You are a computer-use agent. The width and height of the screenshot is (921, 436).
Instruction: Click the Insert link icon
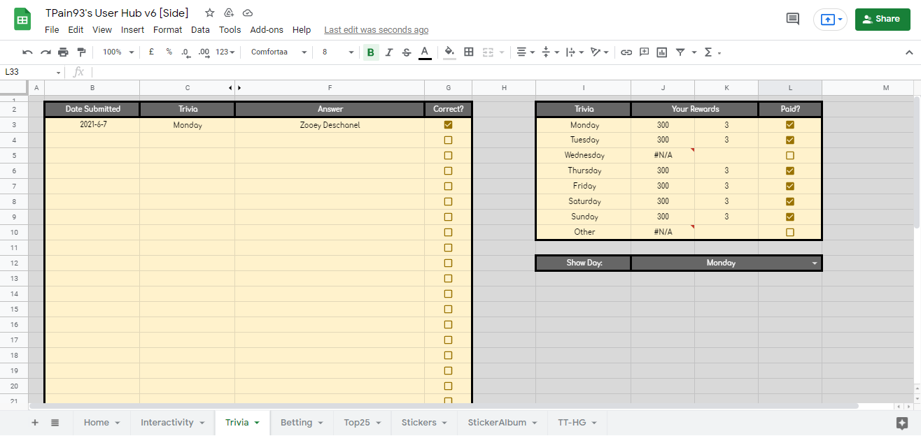click(626, 52)
